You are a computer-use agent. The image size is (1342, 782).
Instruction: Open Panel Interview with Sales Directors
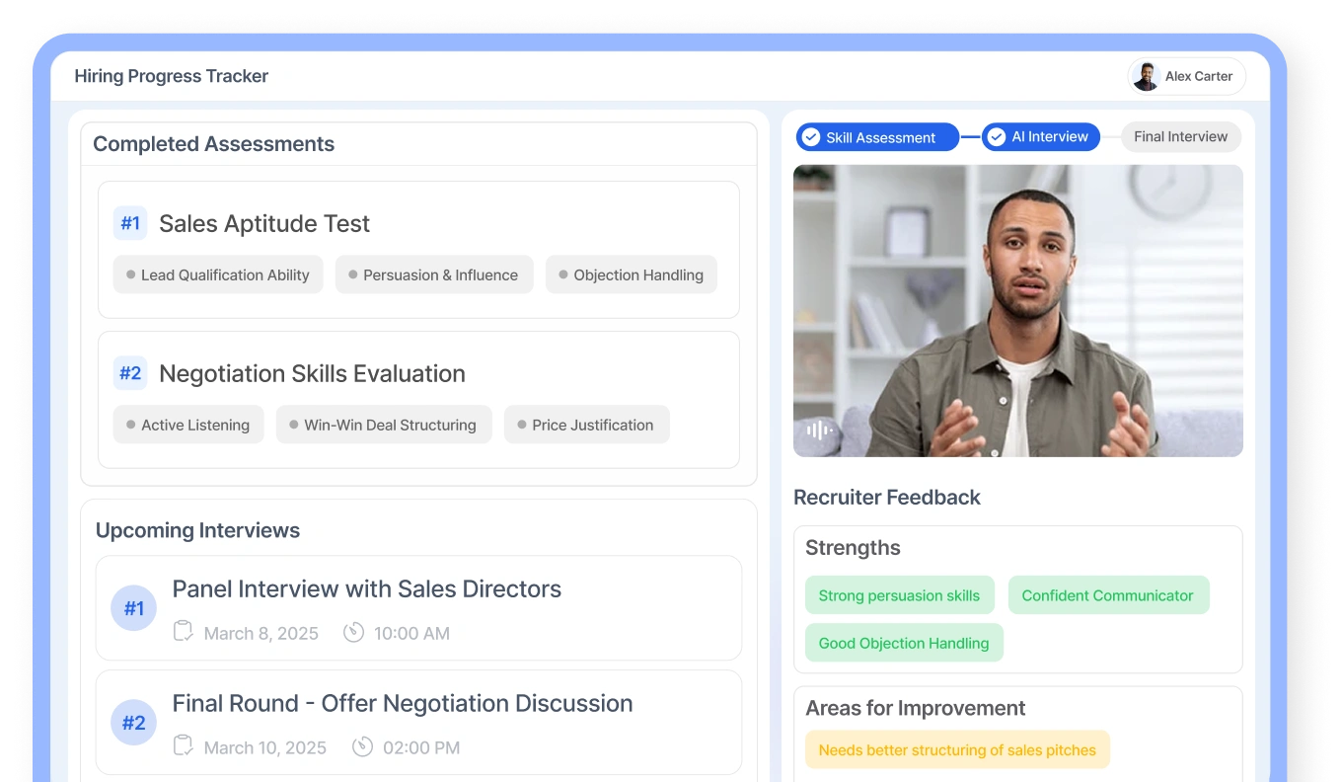367,588
